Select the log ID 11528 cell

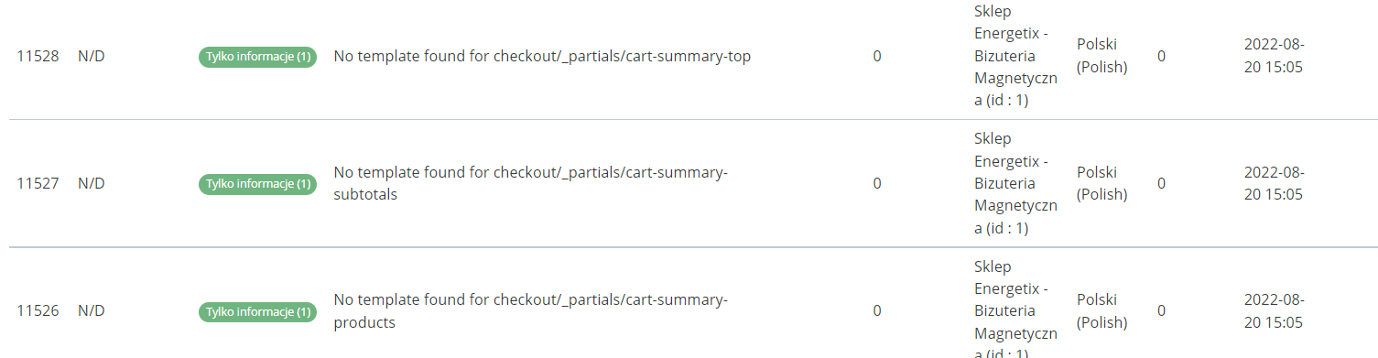pos(38,57)
